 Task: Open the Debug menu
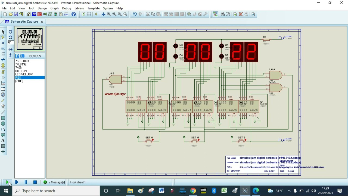pos(66,8)
